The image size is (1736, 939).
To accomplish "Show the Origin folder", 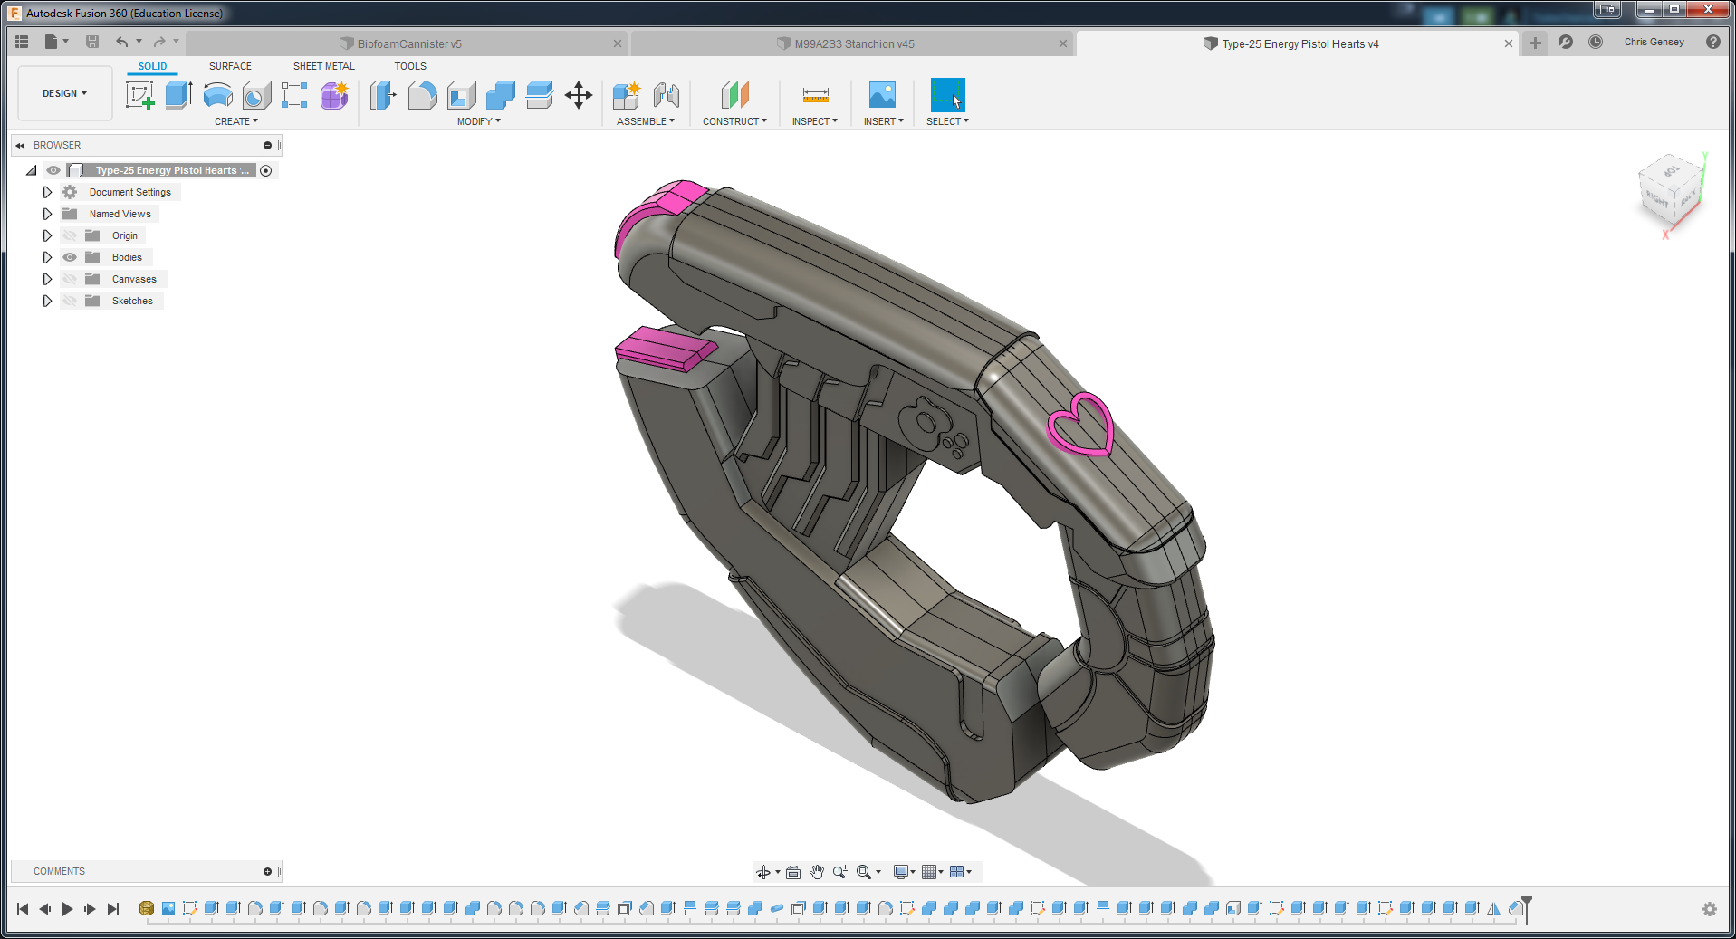I will pyautogui.click(x=70, y=235).
